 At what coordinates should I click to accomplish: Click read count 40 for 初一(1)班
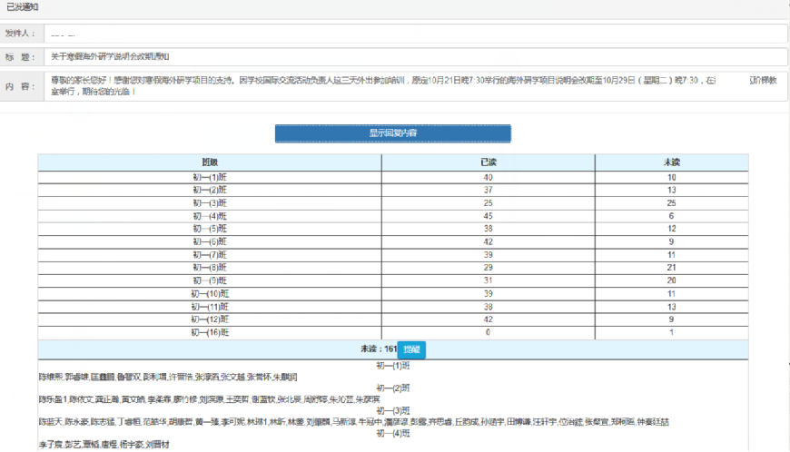488,178
